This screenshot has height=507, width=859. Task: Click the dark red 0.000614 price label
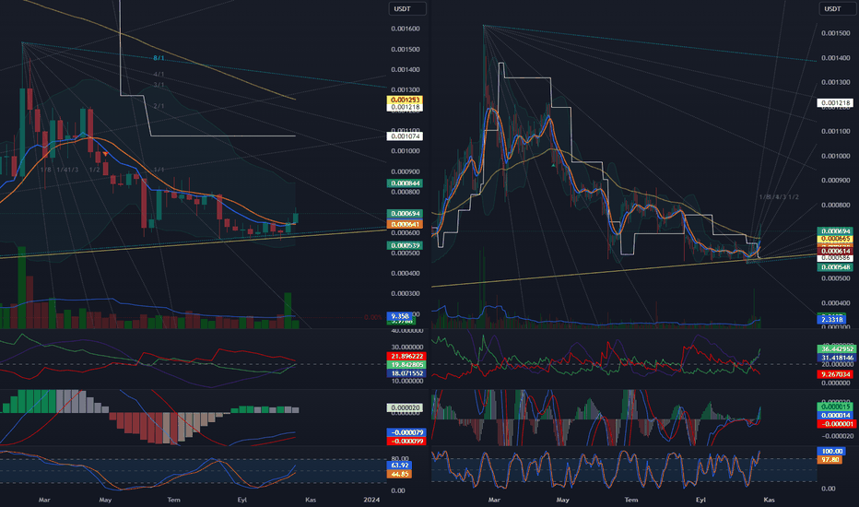(x=835, y=251)
